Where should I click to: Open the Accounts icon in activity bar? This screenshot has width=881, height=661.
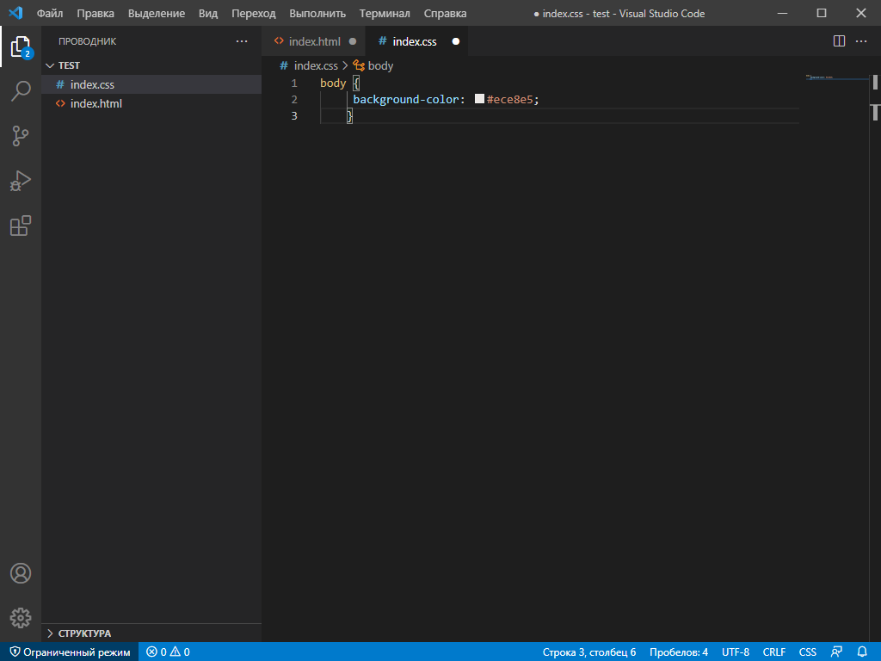(x=21, y=573)
